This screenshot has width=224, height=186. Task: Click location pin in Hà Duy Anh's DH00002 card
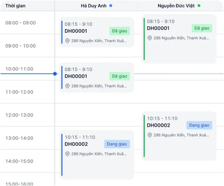tap(67, 154)
